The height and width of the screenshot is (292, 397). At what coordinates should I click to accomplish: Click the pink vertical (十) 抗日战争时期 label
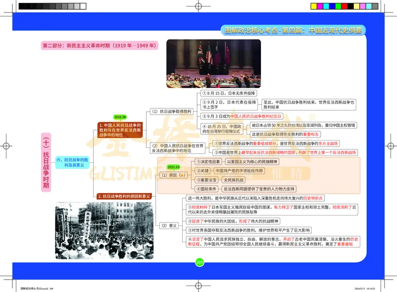[x=46, y=163]
